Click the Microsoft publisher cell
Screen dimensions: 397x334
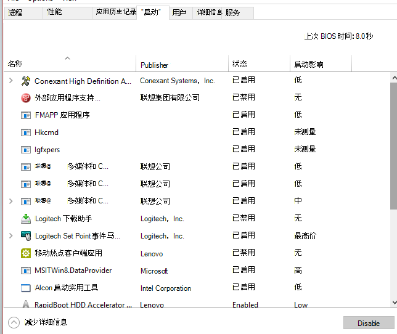[x=154, y=271]
